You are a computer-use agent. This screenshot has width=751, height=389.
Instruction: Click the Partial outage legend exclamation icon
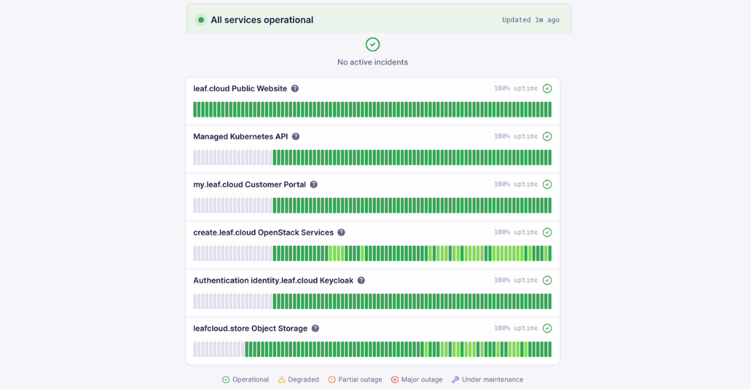pos(332,379)
